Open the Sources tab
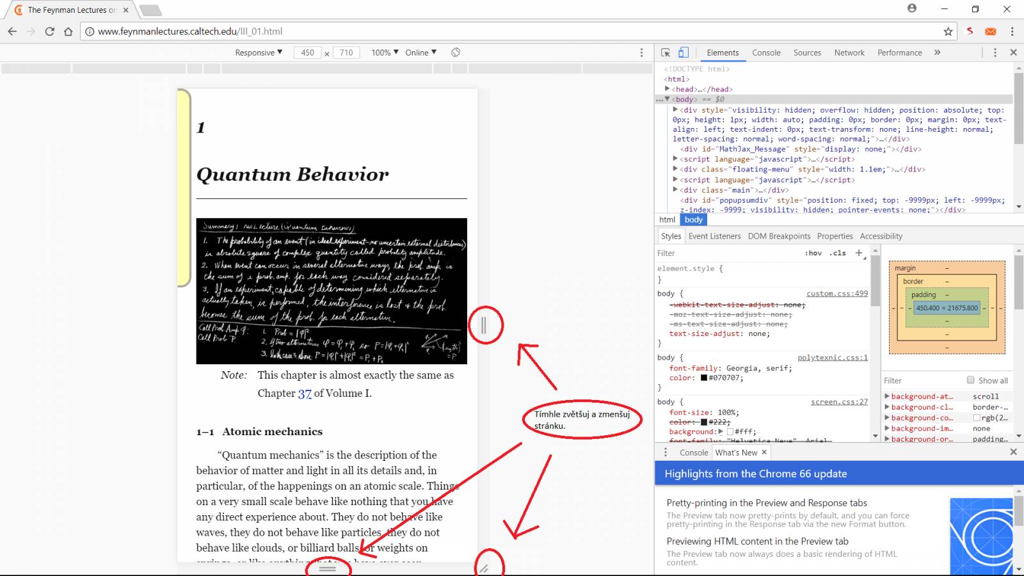This screenshot has width=1024, height=576. (807, 52)
